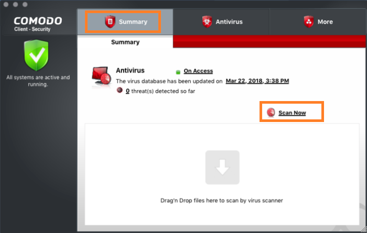Switch to the Antivirus tab
The image size is (367, 233).
click(221, 22)
